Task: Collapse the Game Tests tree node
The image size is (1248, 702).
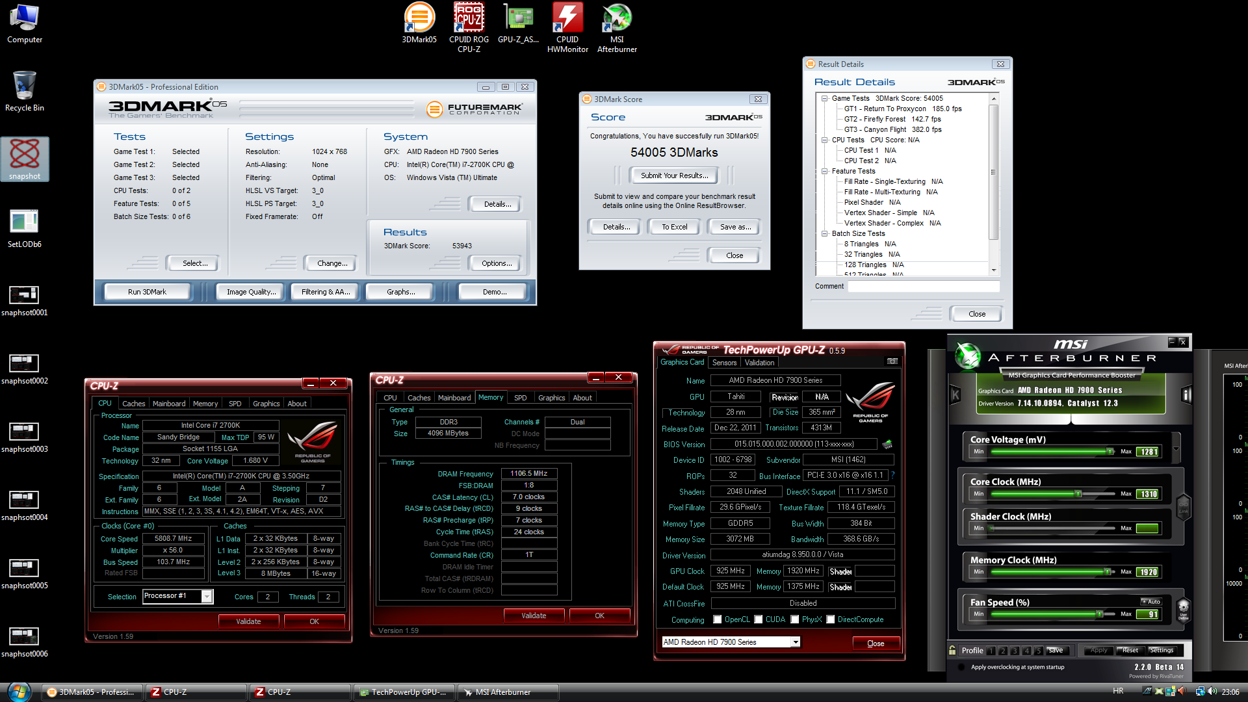Action: point(825,99)
